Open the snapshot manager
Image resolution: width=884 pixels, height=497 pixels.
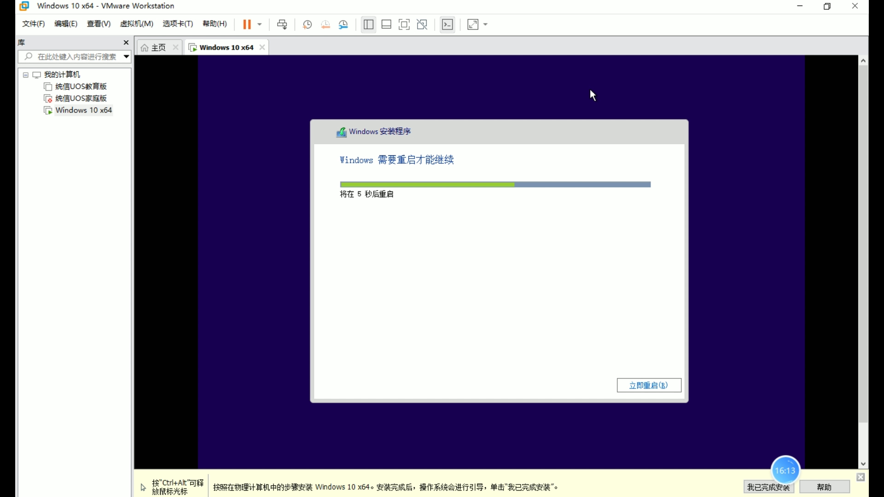tap(343, 24)
